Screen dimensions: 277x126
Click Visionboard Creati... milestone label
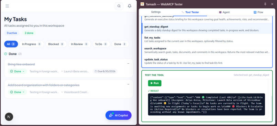(76, 92)
